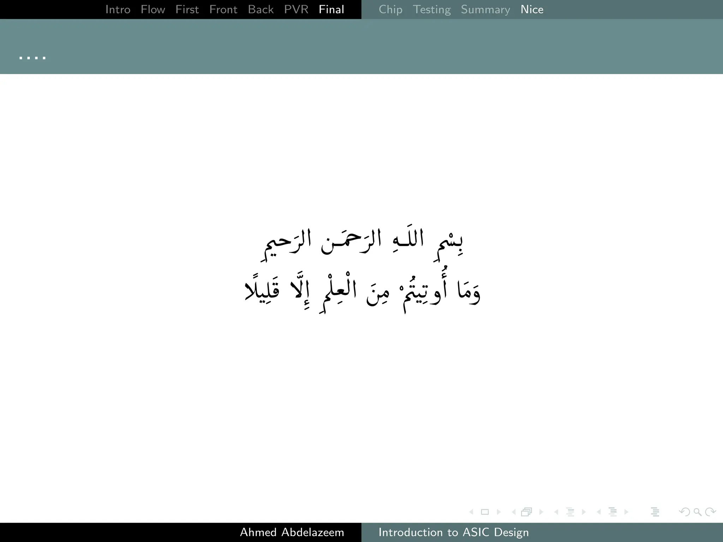The height and width of the screenshot is (542, 723).
Task: Navigate to the PVR section
Action: click(296, 10)
